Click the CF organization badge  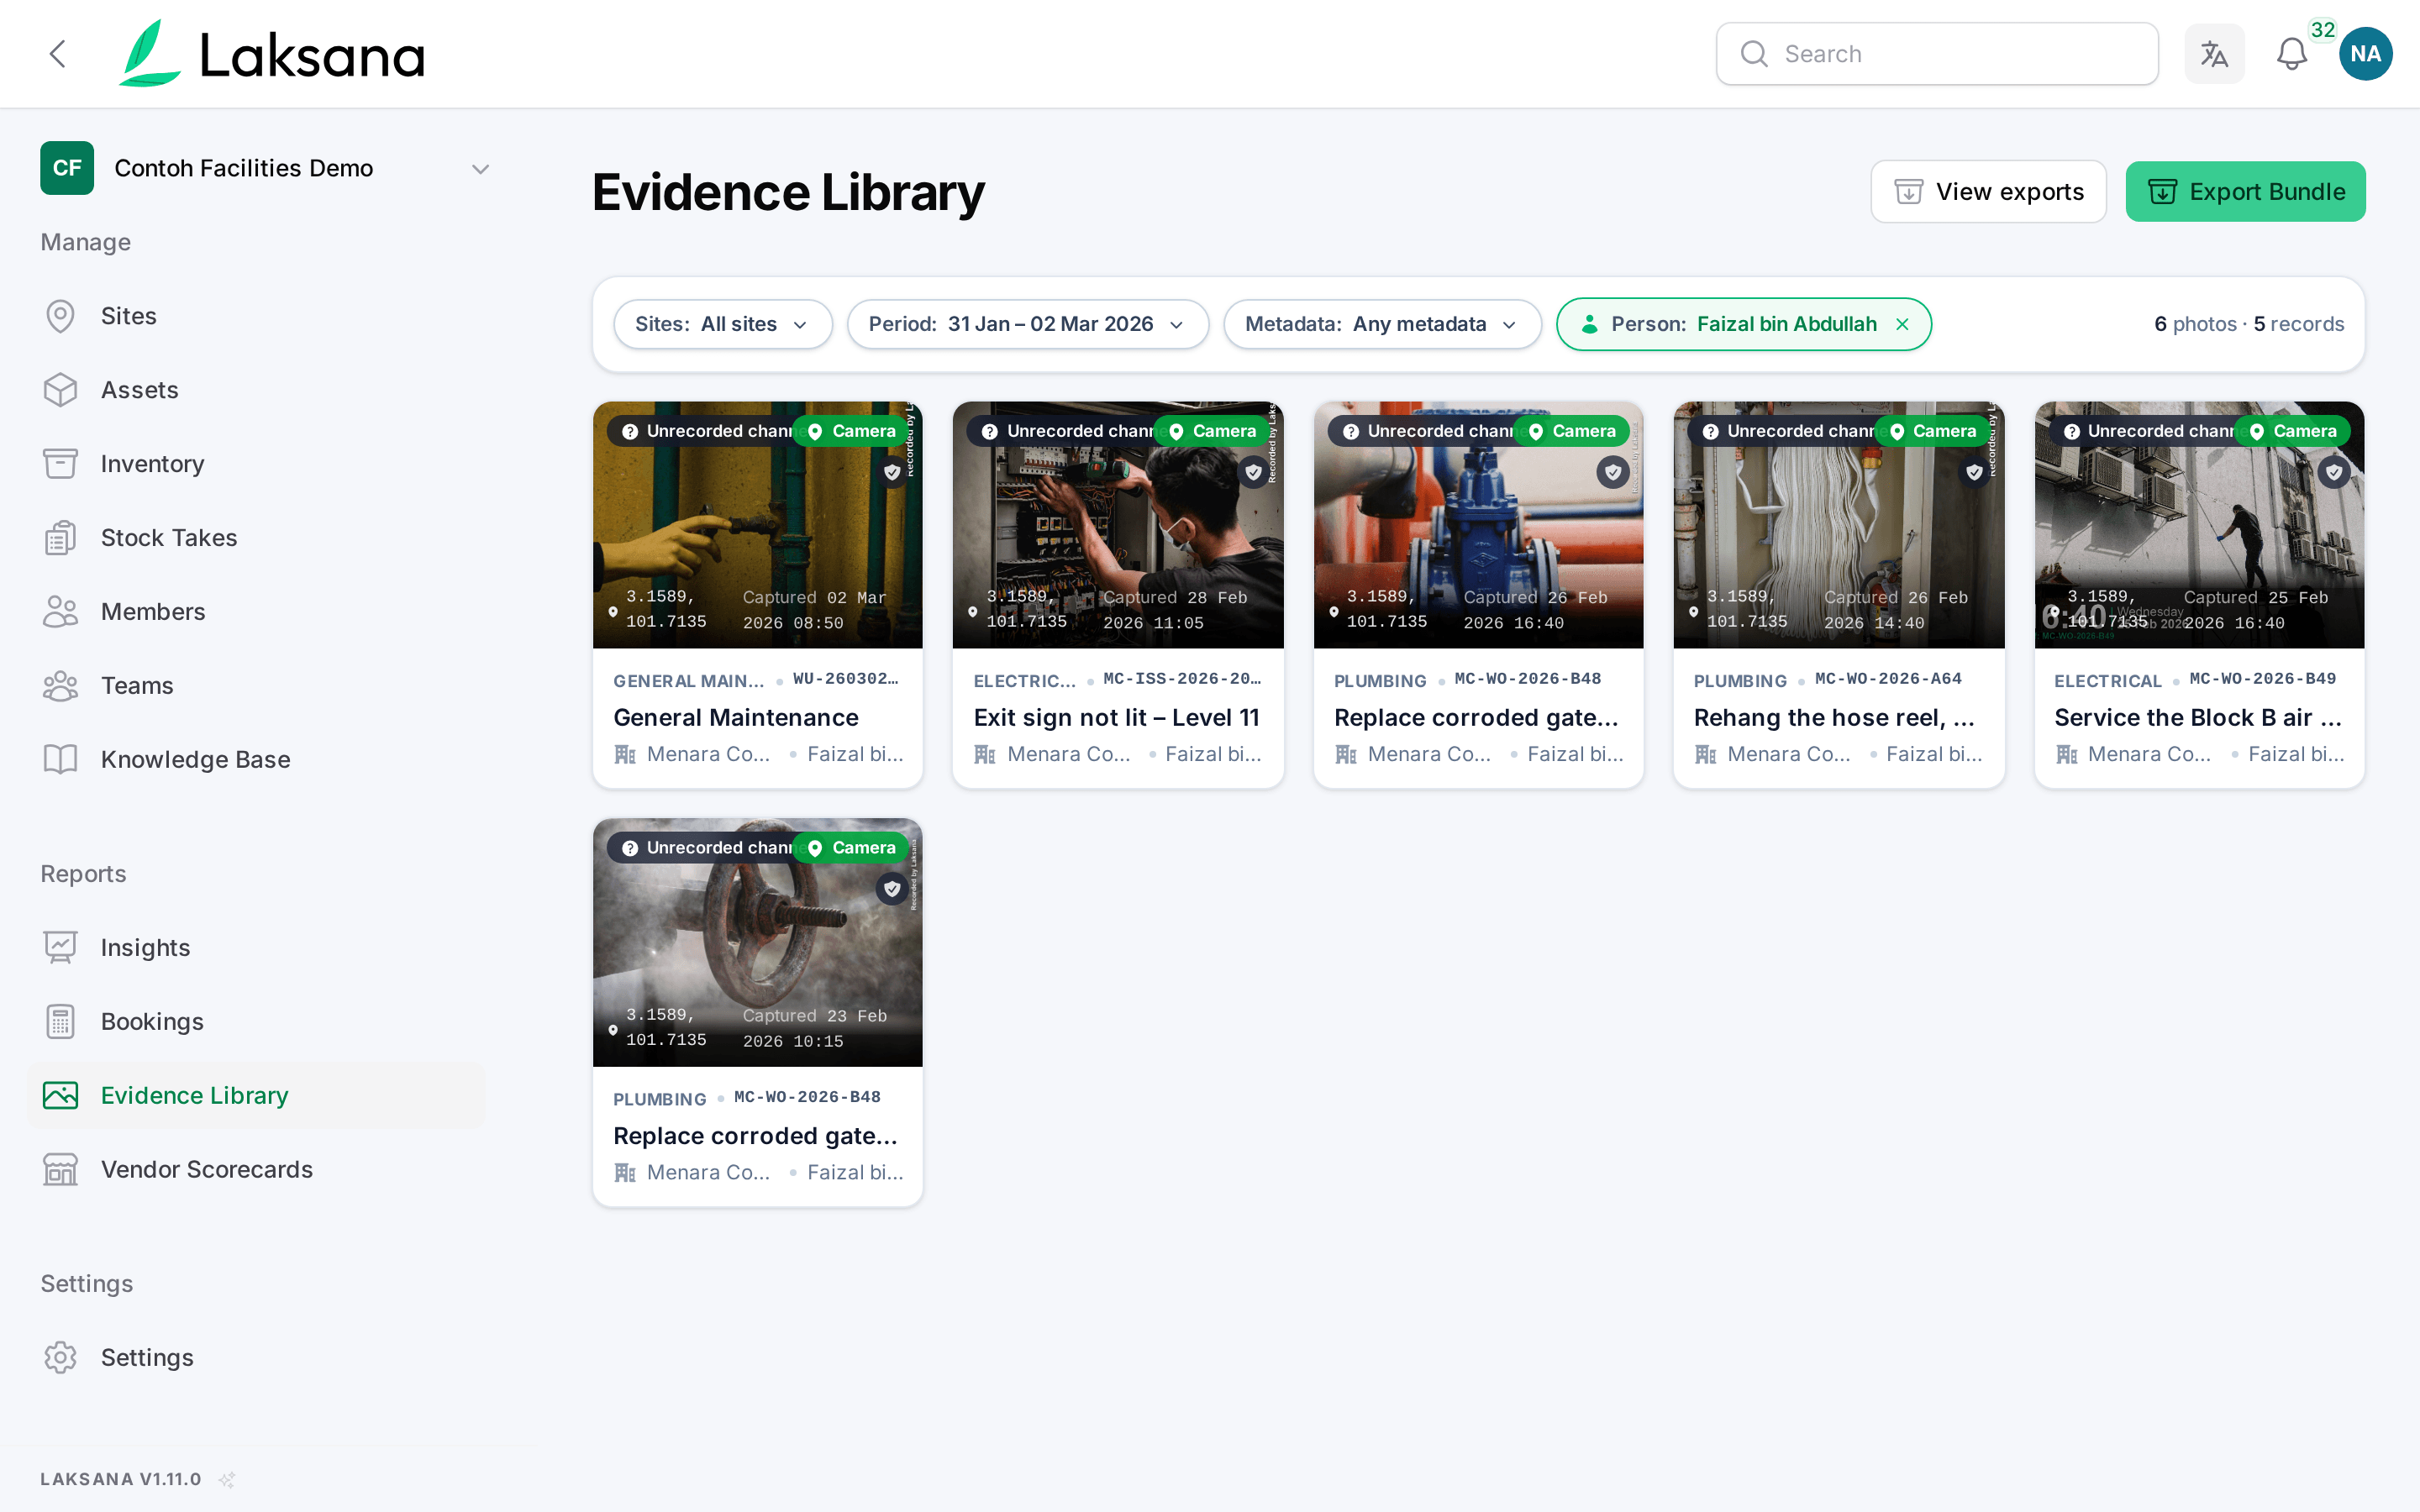pyautogui.click(x=67, y=168)
